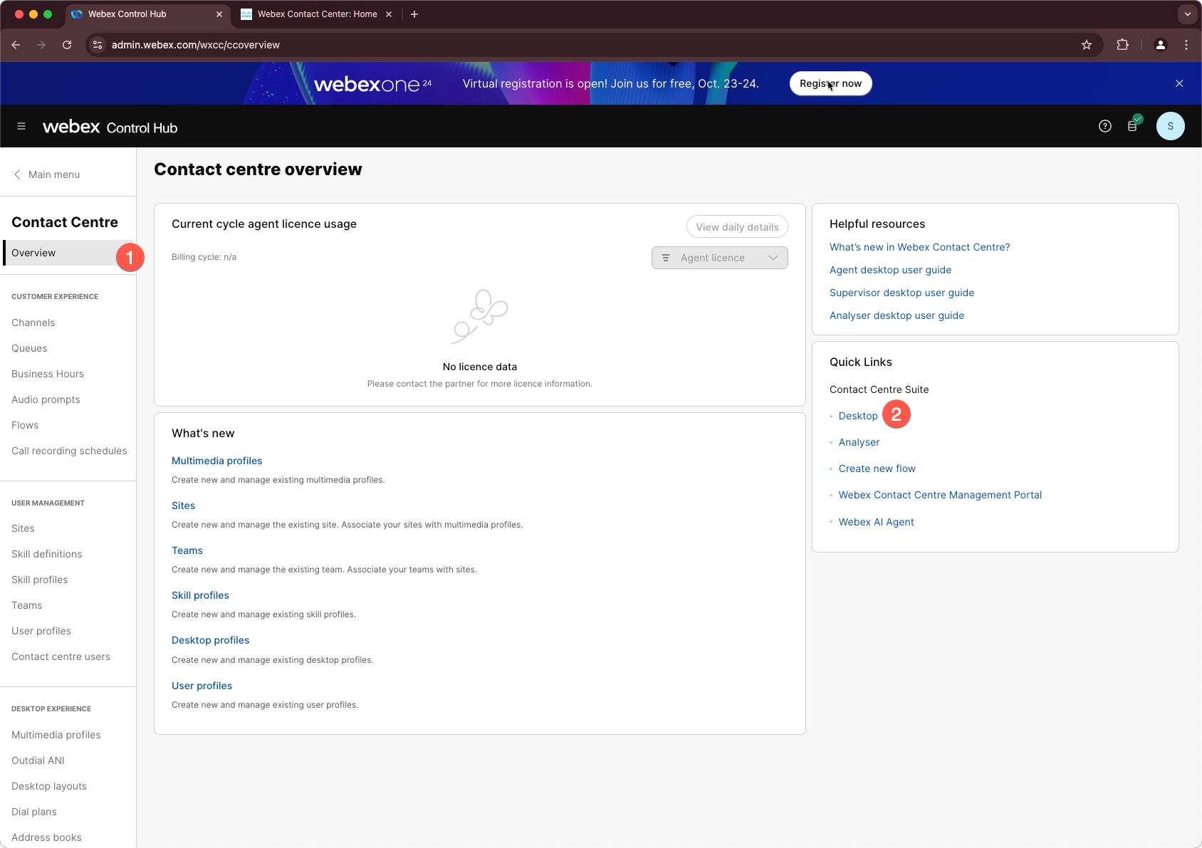Go back via the Main menu chevron
The width and height of the screenshot is (1202, 848).
16,174
